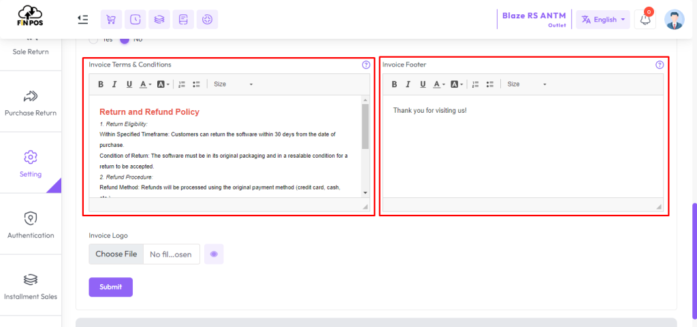Screen dimensions: 697x327
Task: Toggle Bold in Invoice Terms & Conditions editor
Action: [x=101, y=84]
